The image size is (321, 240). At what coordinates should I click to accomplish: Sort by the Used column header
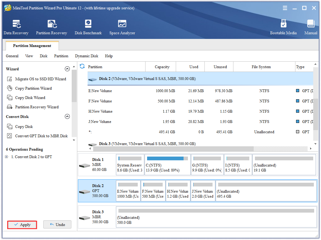point(190,67)
